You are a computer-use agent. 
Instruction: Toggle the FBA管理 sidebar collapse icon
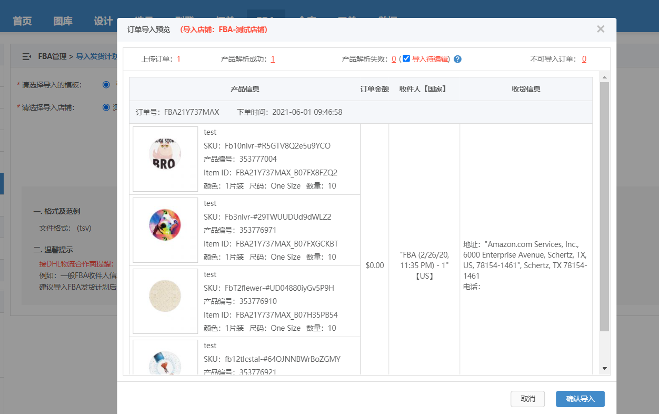[x=26, y=56]
